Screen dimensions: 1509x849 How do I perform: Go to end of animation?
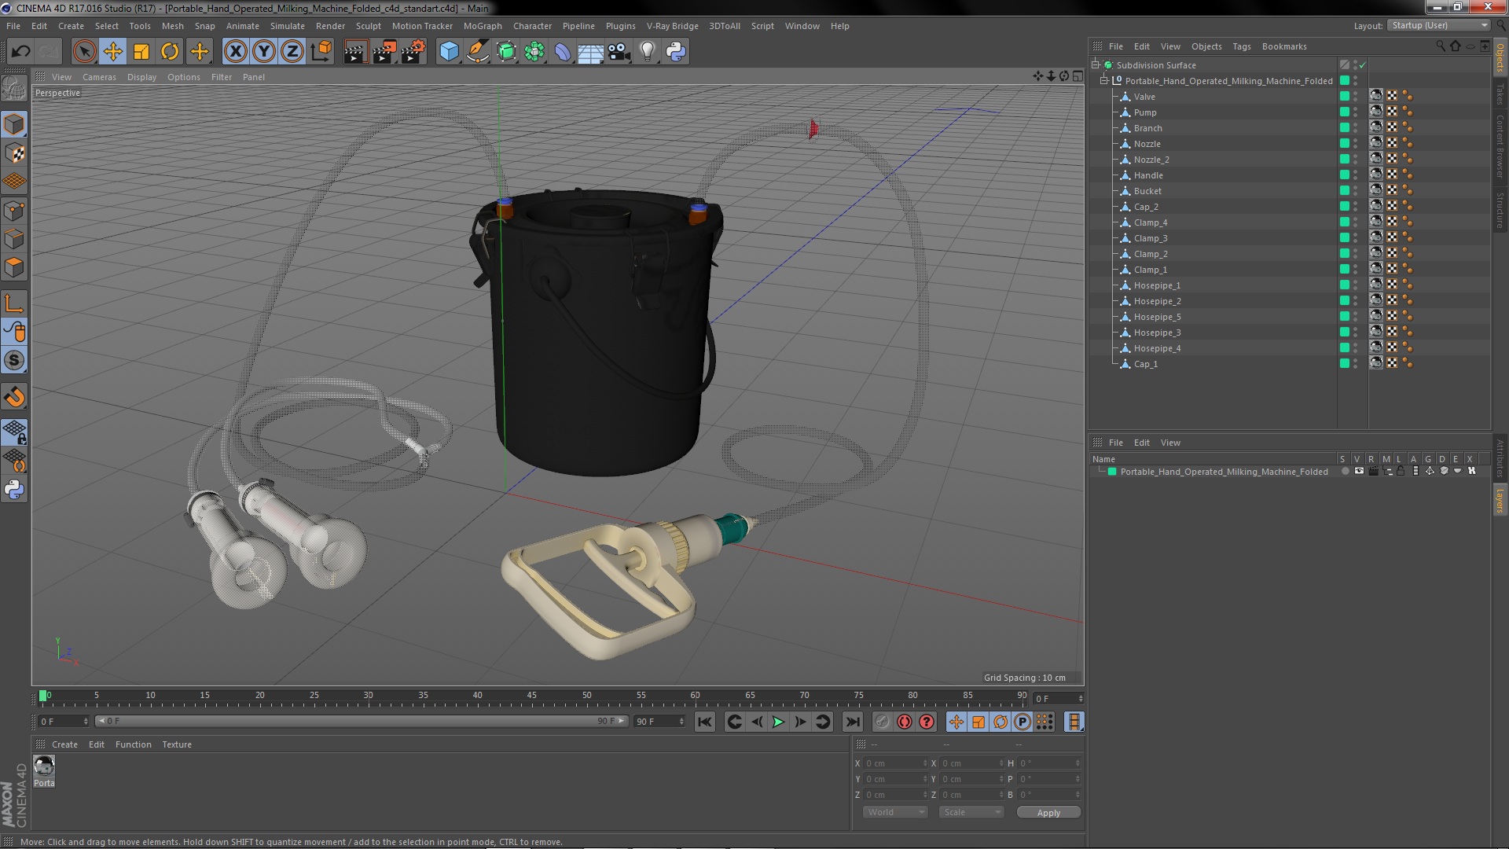tap(853, 722)
